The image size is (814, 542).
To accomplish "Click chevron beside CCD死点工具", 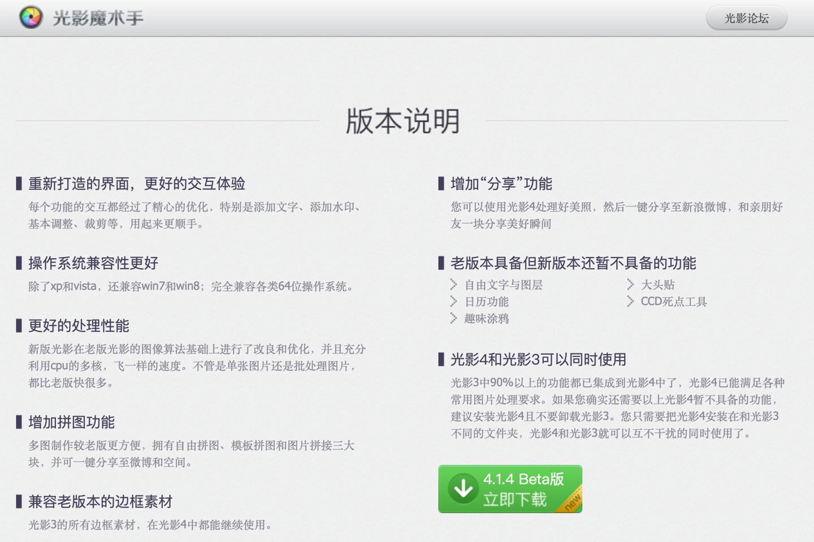I will [630, 301].
